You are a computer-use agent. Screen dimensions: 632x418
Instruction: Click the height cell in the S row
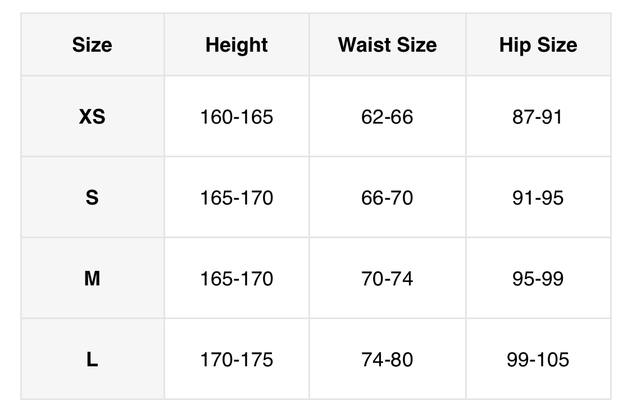pyautogui.click(x=237, y=198)
